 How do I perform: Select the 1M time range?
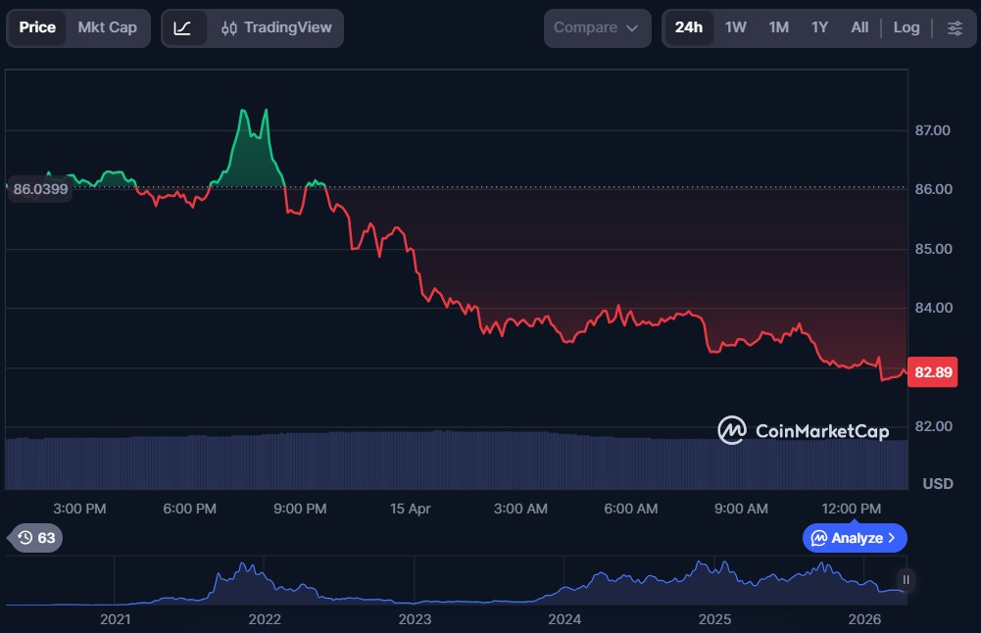coord(778,27)
